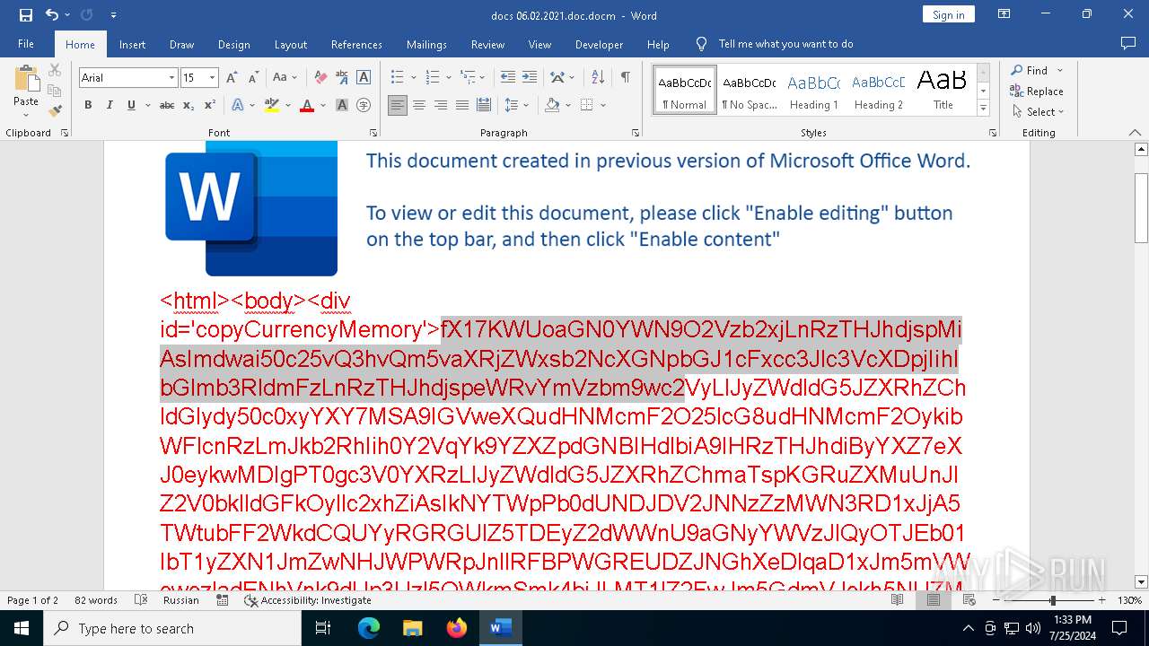
Task: Open the Font dialog launcher
Action: pyautogui.click(x=373, y=133)
